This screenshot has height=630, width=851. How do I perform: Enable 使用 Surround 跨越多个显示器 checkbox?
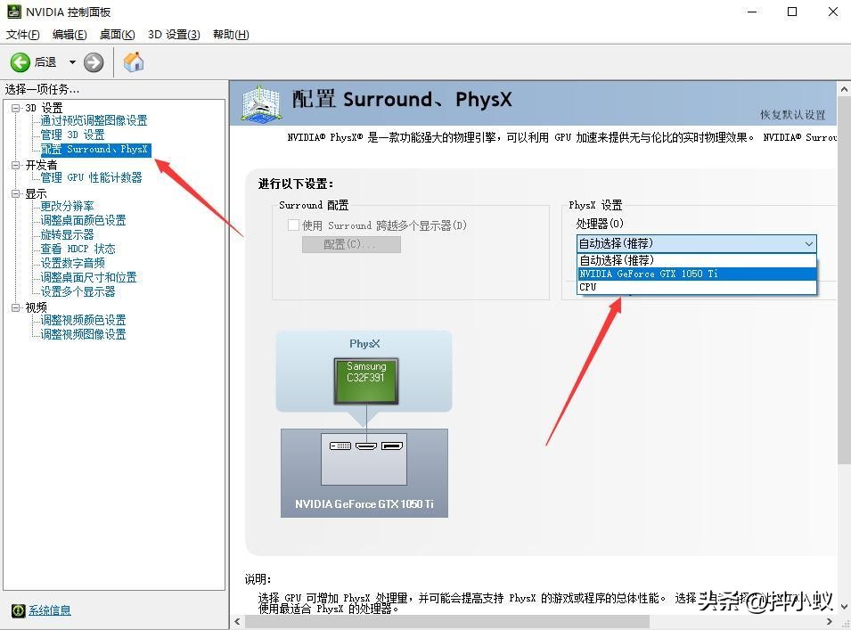pyautogui.click(x=294, y=225)
